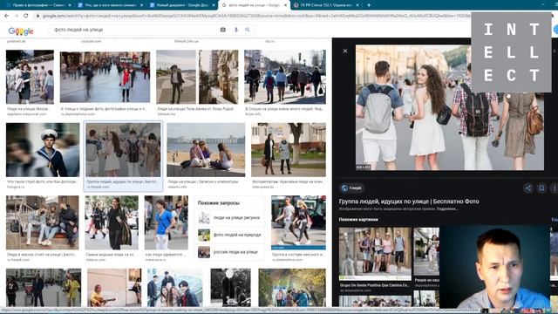Open thumbnail of man in blue t-shirt
558x314 pixels.
[x=167, y=222]
